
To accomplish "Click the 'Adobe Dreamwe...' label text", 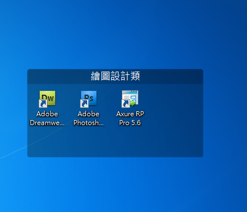I will 47,118.
